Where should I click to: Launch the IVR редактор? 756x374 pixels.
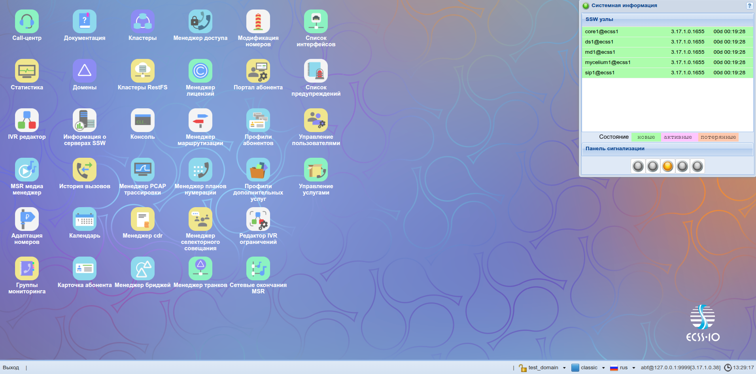tap(27, 120)
